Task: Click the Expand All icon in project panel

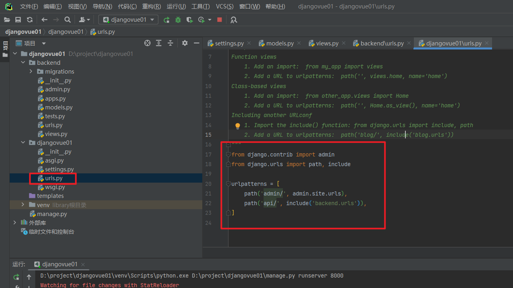Action: [159, 43]
